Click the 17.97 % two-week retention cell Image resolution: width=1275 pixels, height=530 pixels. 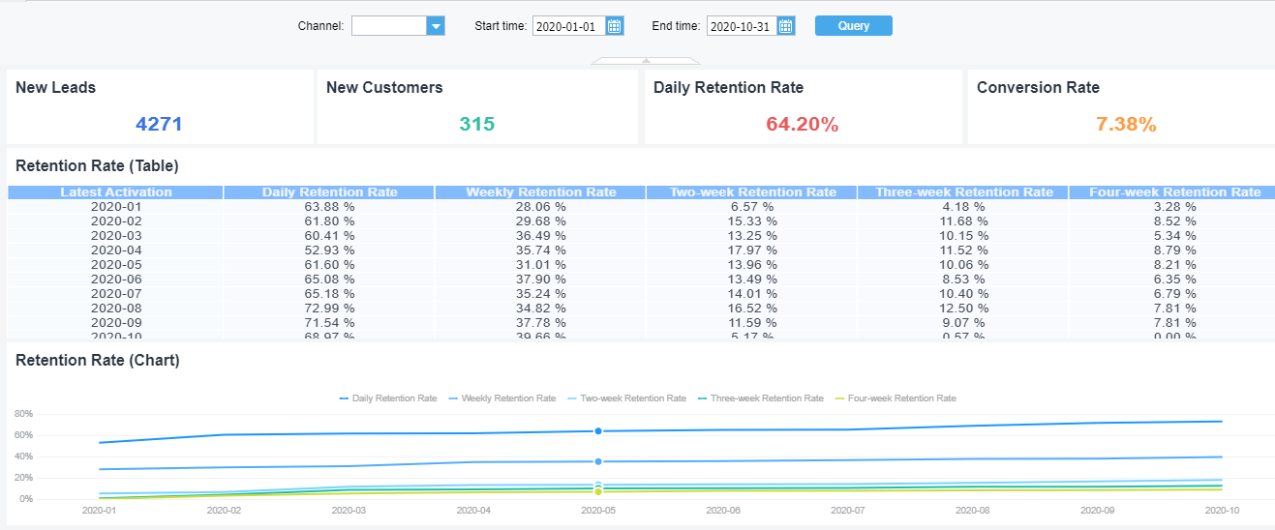pos(752,250)
